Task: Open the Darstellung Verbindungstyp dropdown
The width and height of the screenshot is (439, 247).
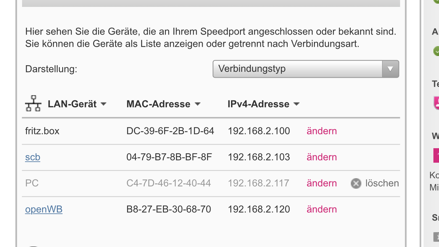Action: [x=306, y=69]
